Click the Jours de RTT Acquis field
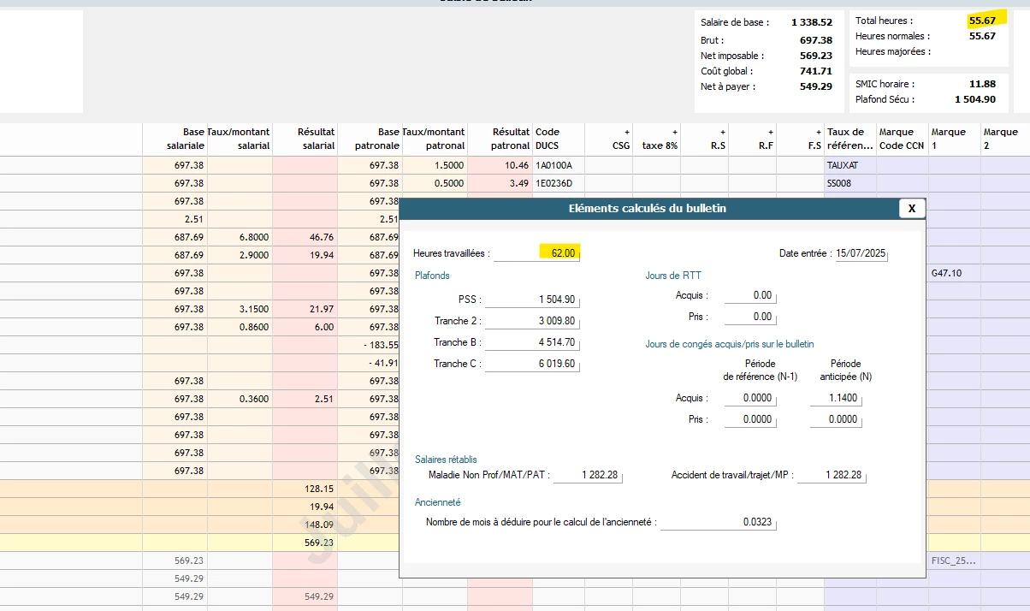This screenshot has width=1030, height=611. pos(750,295)
